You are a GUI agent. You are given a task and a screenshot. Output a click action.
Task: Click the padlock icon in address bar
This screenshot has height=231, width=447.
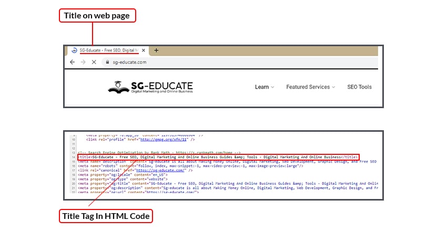click(107, 62)
